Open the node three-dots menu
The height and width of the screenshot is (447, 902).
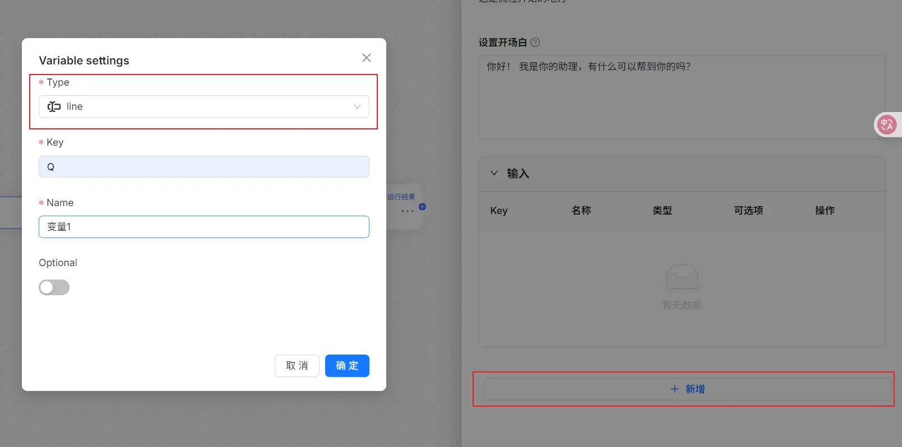click(x=408, y=211)
